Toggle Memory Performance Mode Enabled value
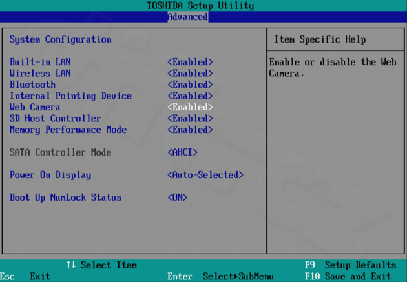Viewport: 407px width, 282px height. [190, 130]
